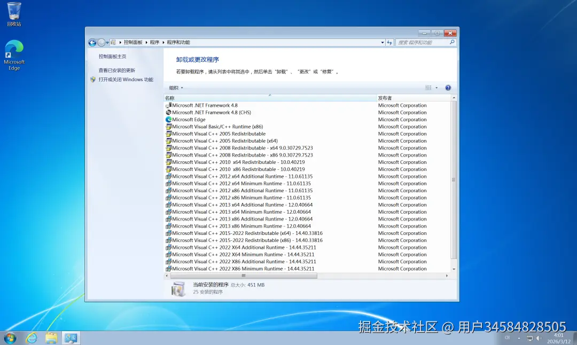577x345 pixels.
Task: Click the Visual C++ 2005 Redistributable icon
Action: pyautogui.click(x=168, y=134)
